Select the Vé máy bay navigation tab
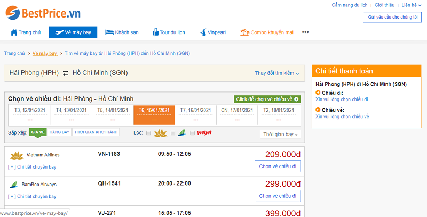This screenshot has height=217, width=427. (x=73, y=32)
